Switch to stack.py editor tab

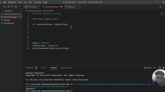tap(71, 7)
